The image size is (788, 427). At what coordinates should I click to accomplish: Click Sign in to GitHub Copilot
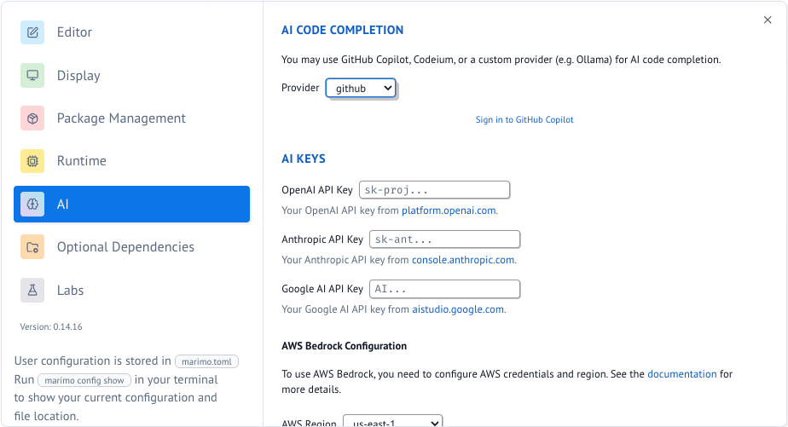click(524, 120)
